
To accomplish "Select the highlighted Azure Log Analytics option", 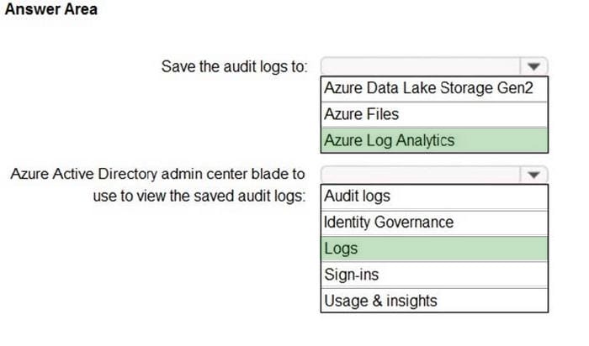I will point(434,140).
